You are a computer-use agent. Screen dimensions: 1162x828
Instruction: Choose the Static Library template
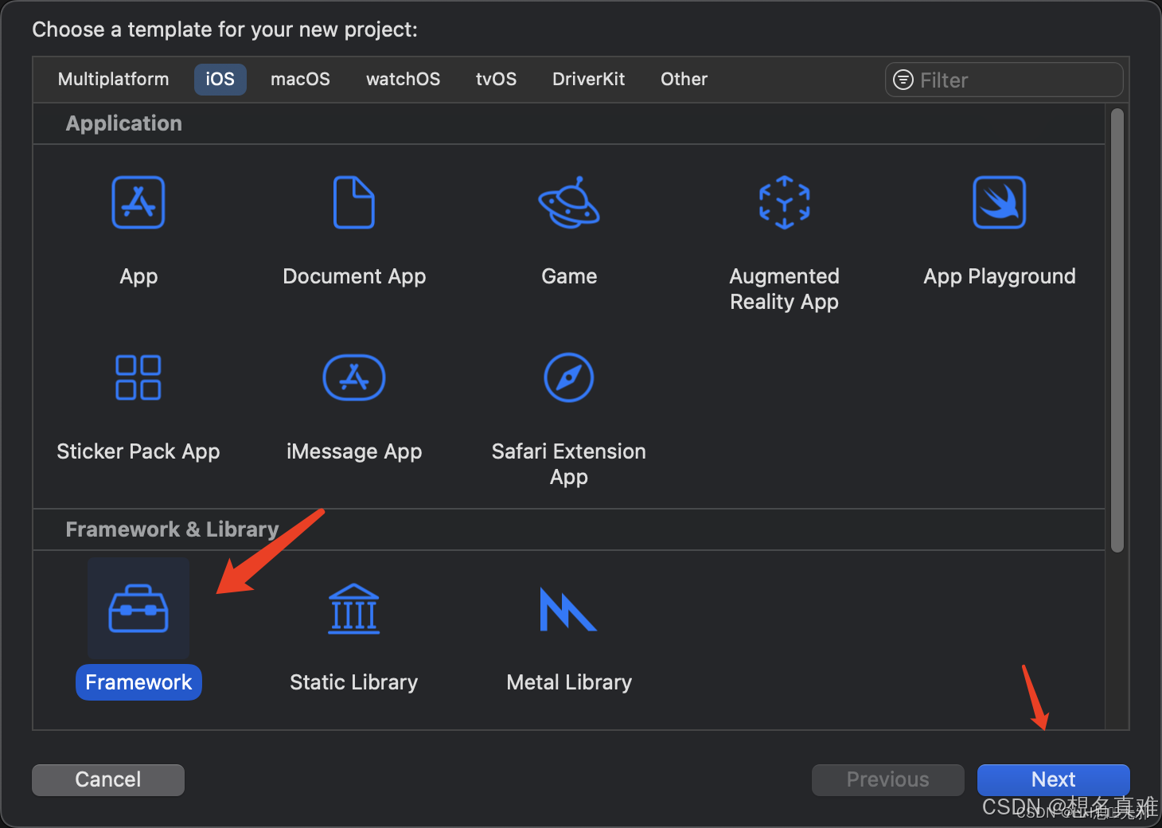pos(354,609)
